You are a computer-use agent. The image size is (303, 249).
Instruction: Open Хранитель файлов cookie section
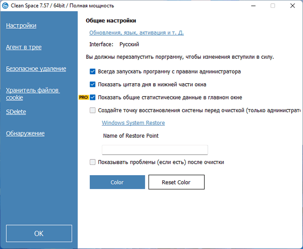point(32,94)
